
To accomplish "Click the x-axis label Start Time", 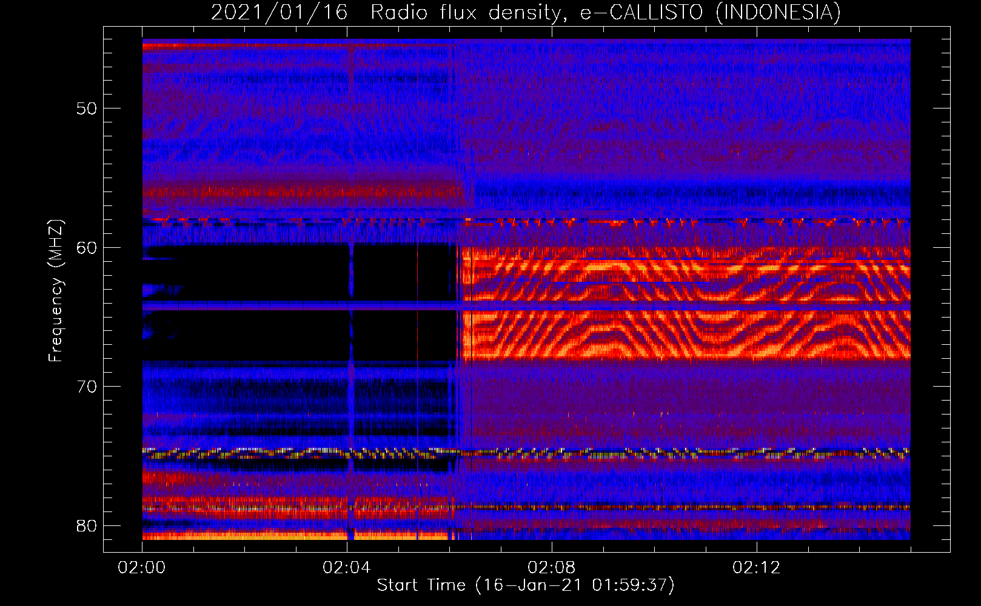I will click(526, 585).
